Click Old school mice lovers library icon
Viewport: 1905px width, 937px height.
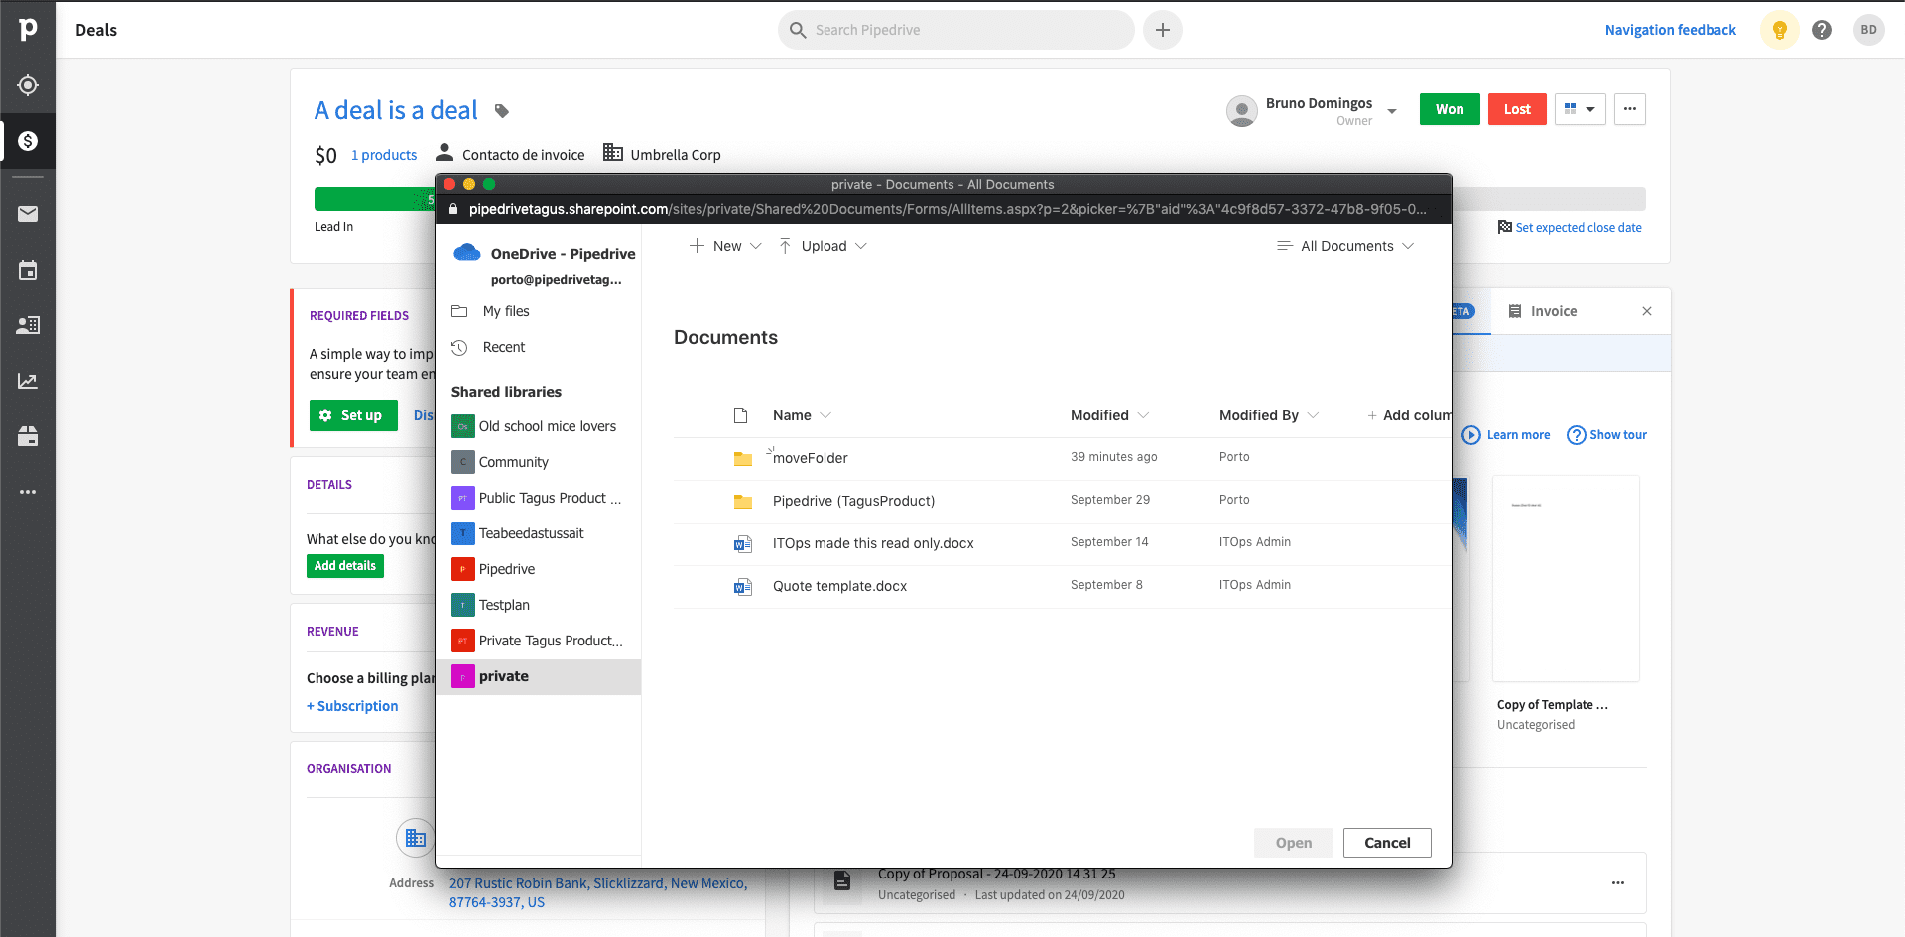click(462, 426)
